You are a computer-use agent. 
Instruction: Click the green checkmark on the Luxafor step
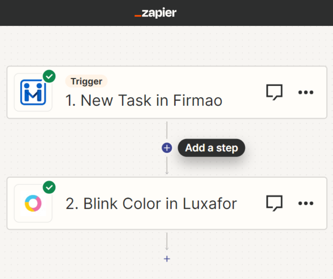[x=49, y=187]
